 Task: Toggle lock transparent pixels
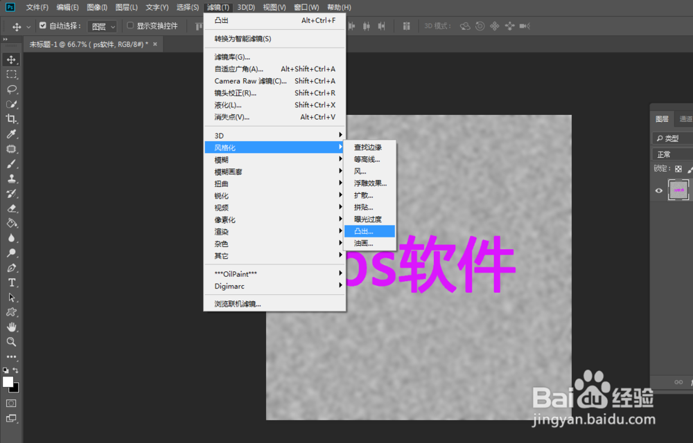pos(678,169)
